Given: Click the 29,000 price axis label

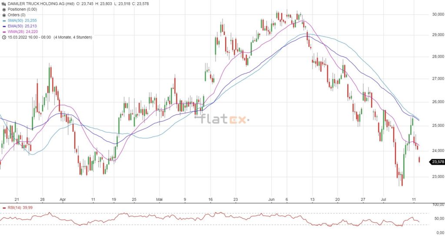Looking at the screenshot, I should tap(438, 35).
